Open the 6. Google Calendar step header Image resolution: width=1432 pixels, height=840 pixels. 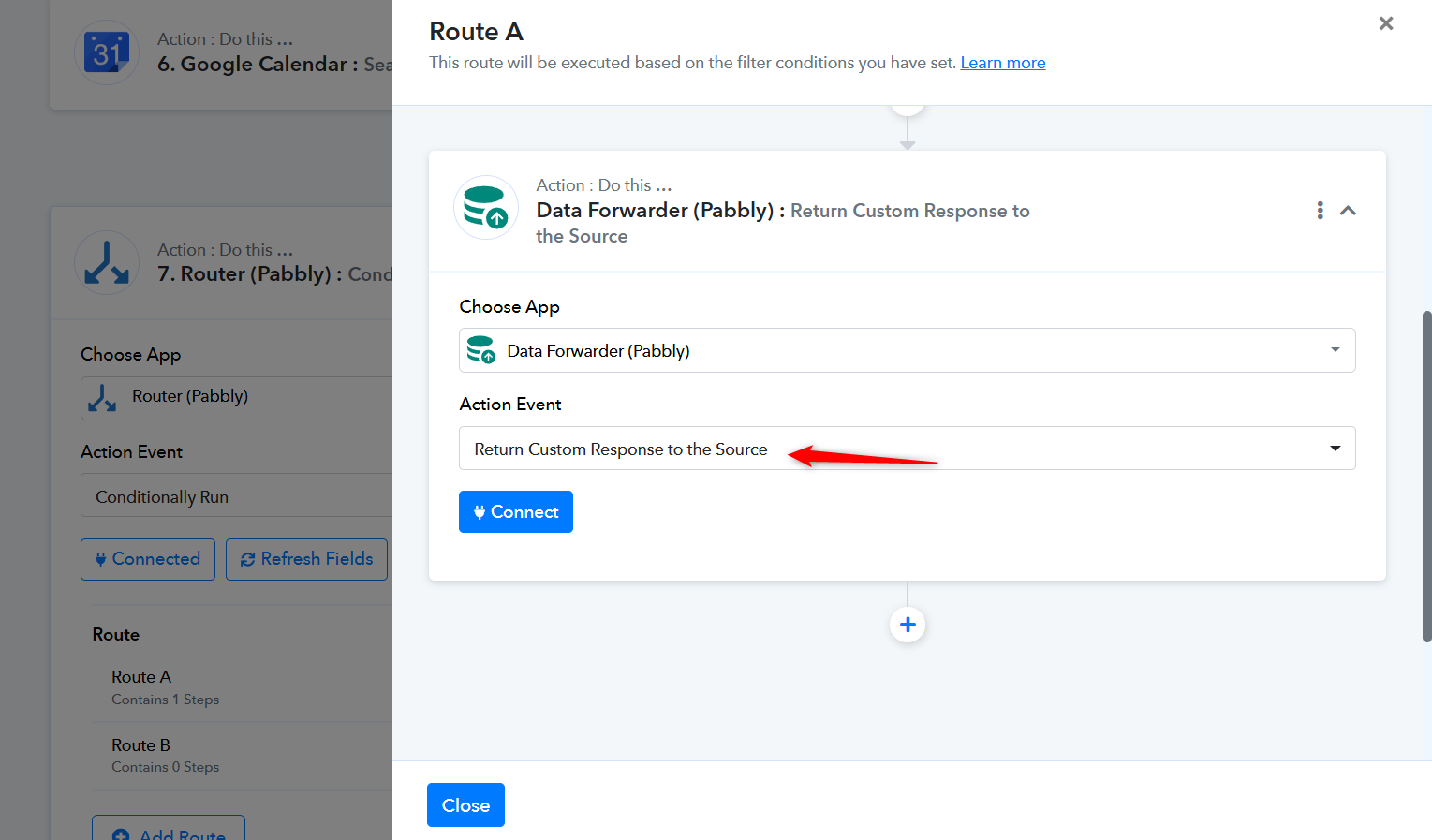coord(221,54)
